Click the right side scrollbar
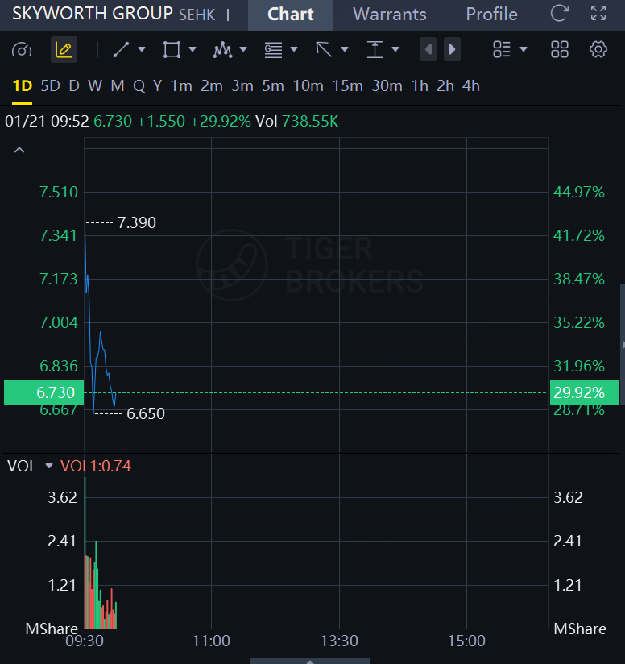 tap(622, 345)
